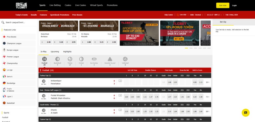This screenshot has width=255, height=122.
Task: Open Rugby 6 Nations featured link
Action: 19,90
